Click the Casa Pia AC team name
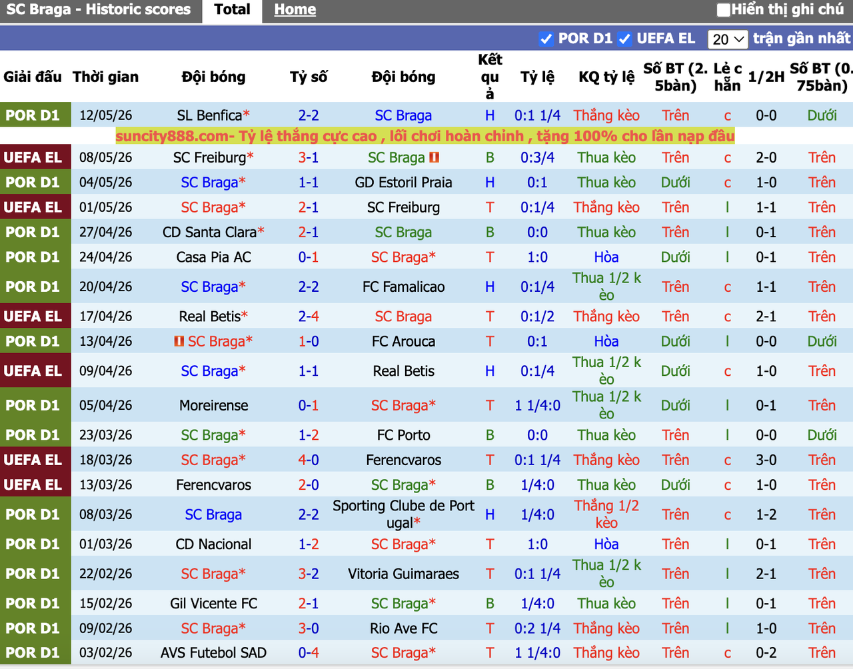The width and height of the screenshot is (853, 669). 213,257
